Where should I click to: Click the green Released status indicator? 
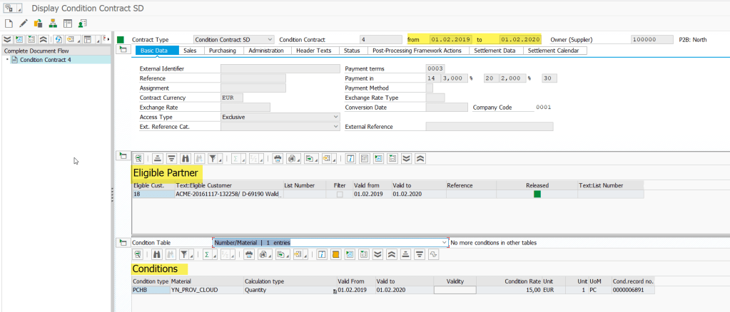537,194
